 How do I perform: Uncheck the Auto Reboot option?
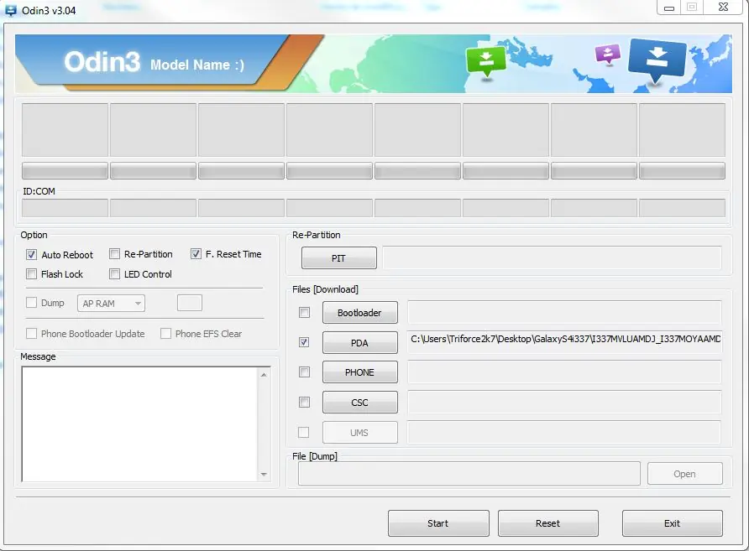click(32, 255)
